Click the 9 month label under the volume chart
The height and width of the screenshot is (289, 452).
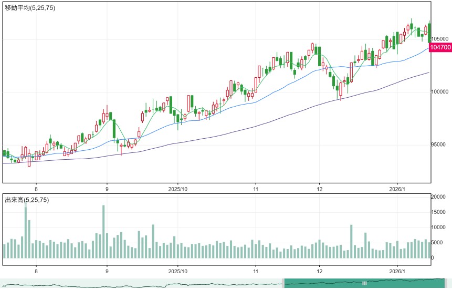point(107,272)
